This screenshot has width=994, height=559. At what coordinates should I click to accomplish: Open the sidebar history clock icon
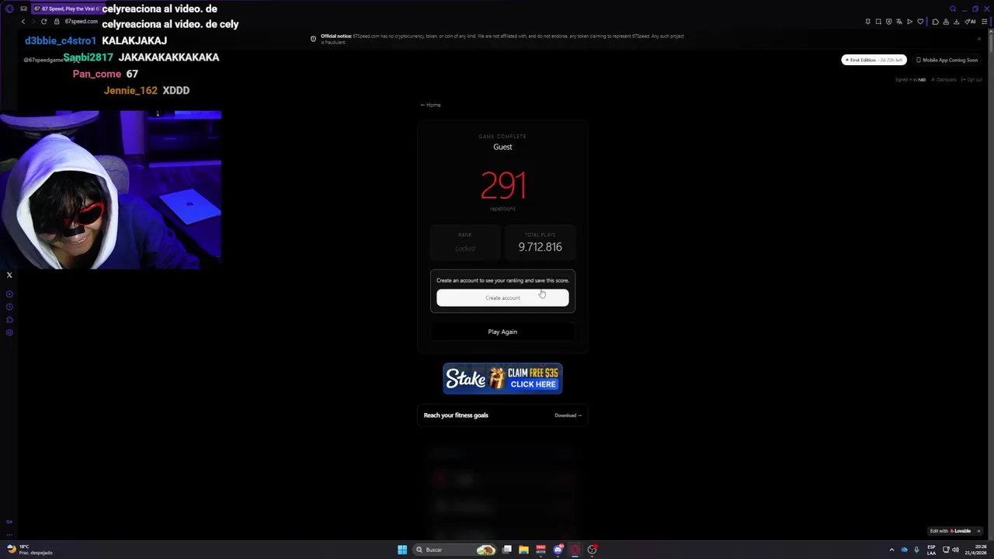[9, 307]
